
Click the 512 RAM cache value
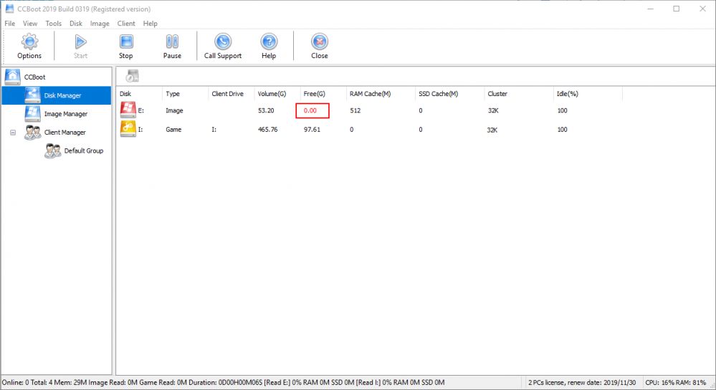[x=355, y=110]
